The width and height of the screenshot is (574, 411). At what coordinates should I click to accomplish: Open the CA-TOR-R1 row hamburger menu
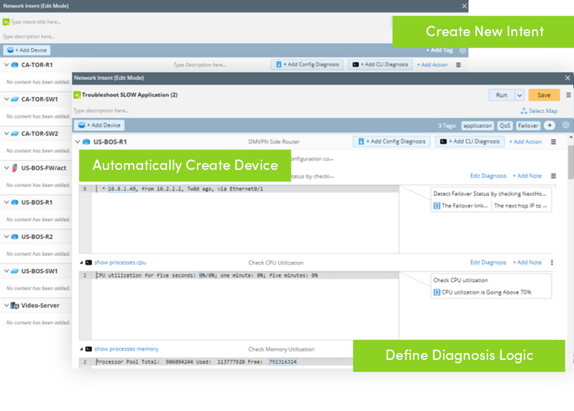tap(458, 65)
